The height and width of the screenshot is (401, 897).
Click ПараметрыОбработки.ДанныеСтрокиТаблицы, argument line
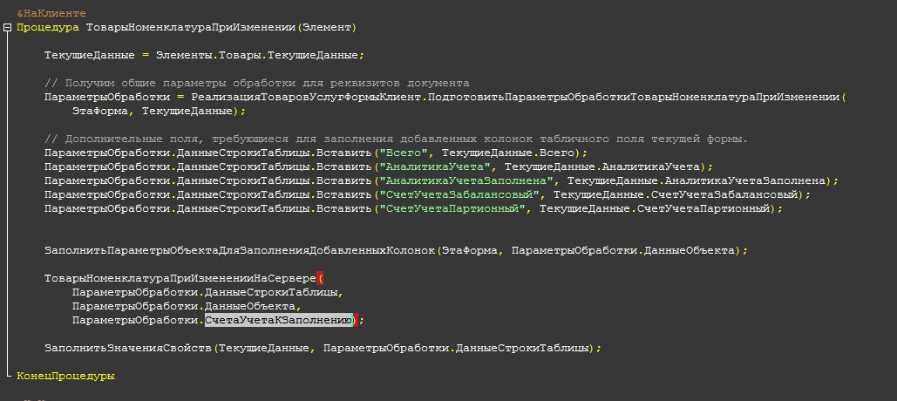coord(207,292)
